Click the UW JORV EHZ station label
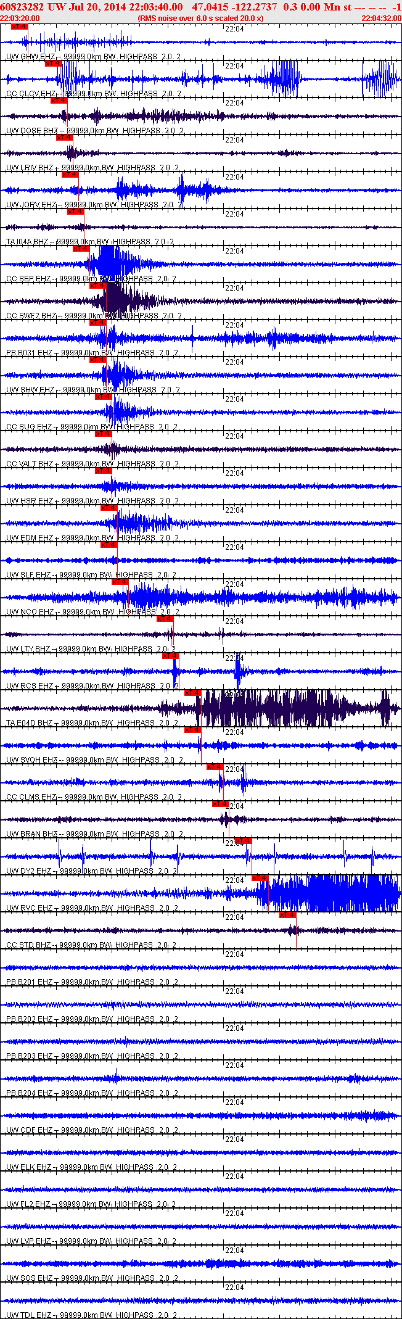Image resolution: width=402 pixels, height=1319 pixels. 31,205
